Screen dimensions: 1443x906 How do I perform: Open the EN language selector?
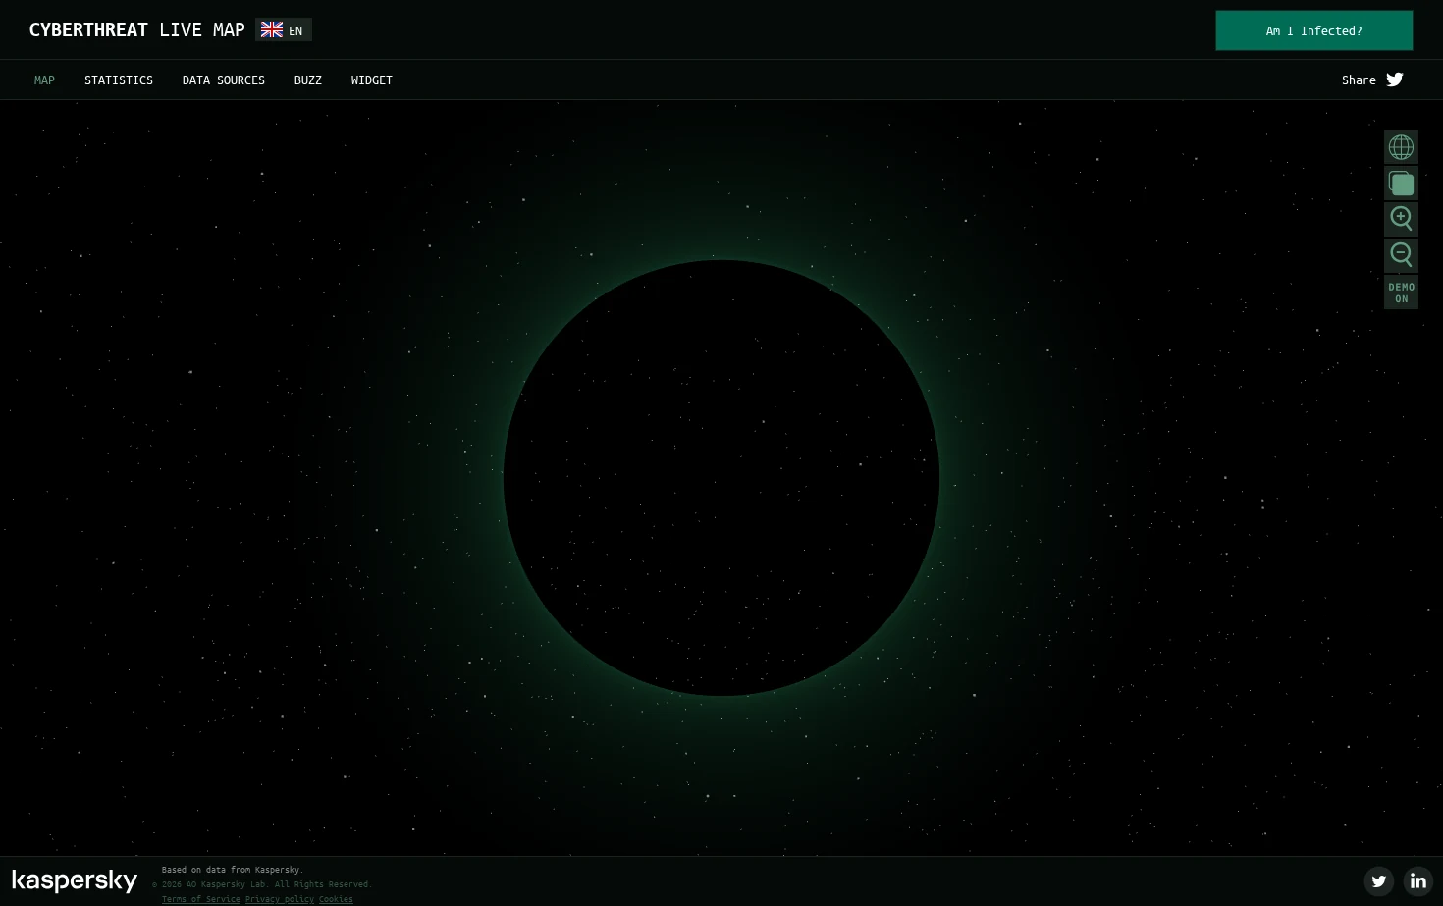click(x=284, y=30)
